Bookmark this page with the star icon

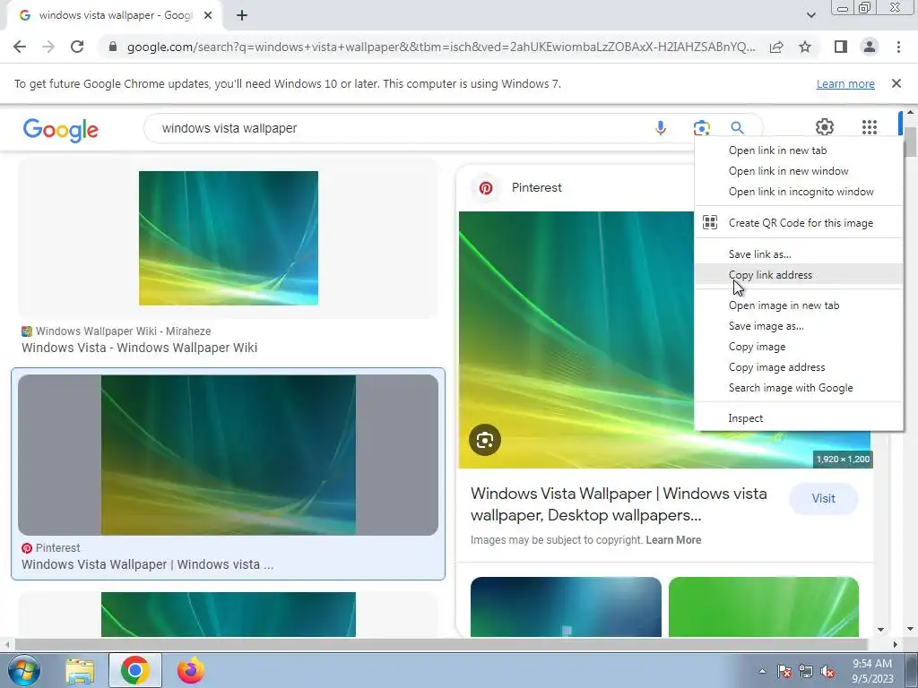click(x=805, y=47)
